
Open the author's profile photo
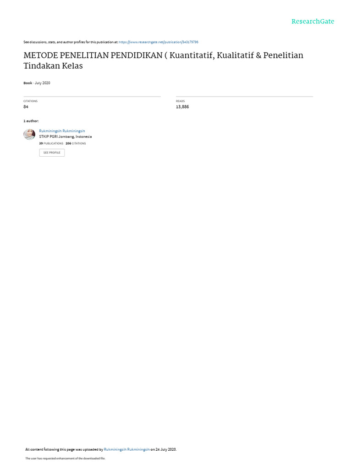[29, 134]
